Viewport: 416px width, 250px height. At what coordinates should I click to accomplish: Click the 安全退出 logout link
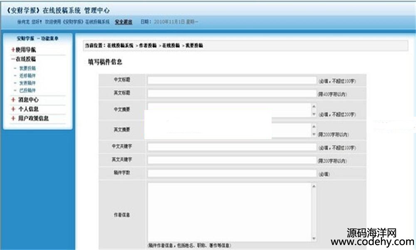click(x=124, y=22)
